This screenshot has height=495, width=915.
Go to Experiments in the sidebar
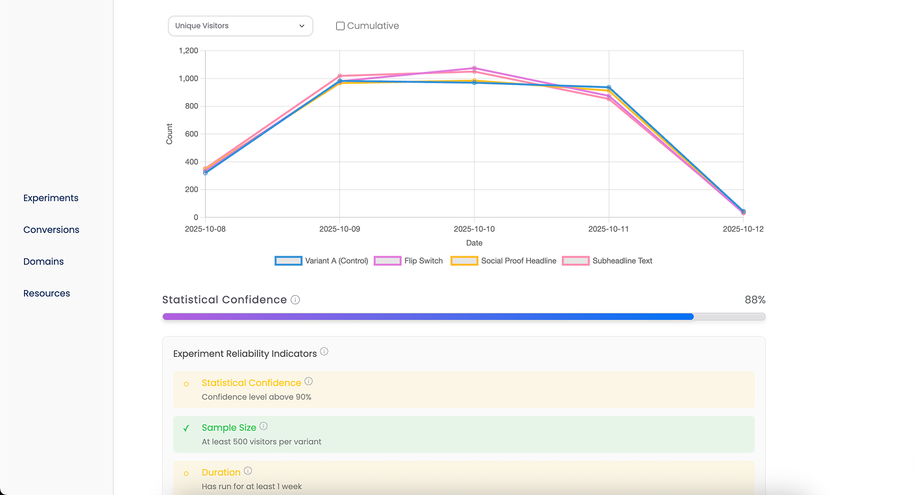coord(51,198)
